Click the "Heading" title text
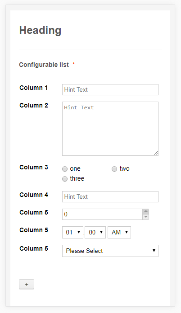 tap(40, 30)
